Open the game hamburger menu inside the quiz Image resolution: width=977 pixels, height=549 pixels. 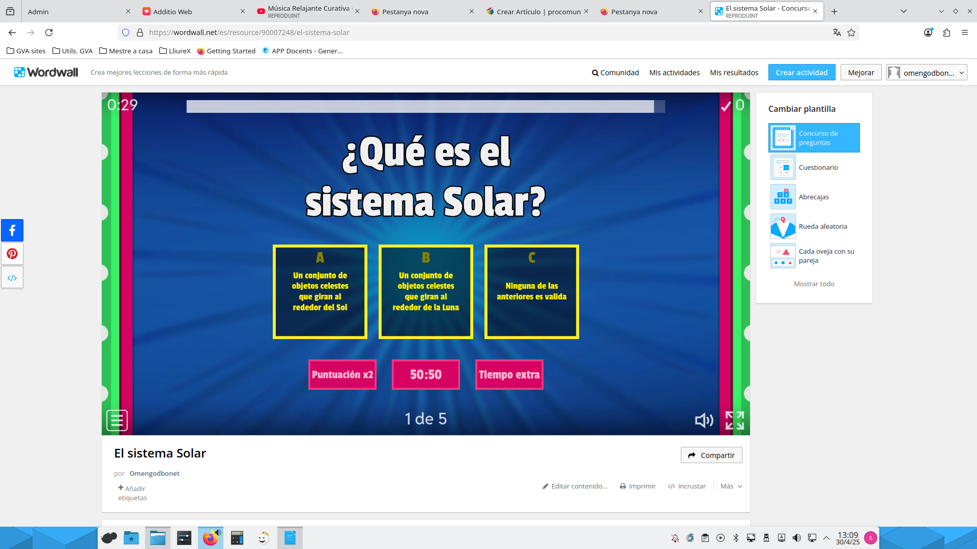pyautogui.click(x=116, y=420)
